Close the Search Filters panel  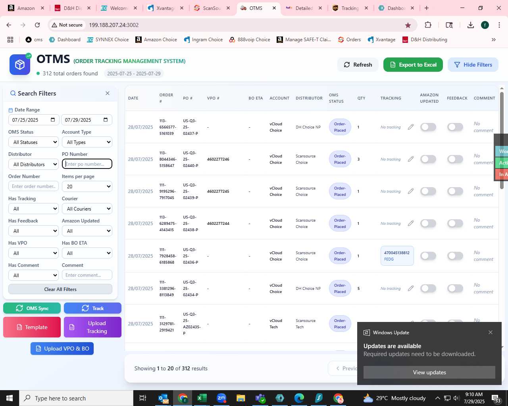108,93
